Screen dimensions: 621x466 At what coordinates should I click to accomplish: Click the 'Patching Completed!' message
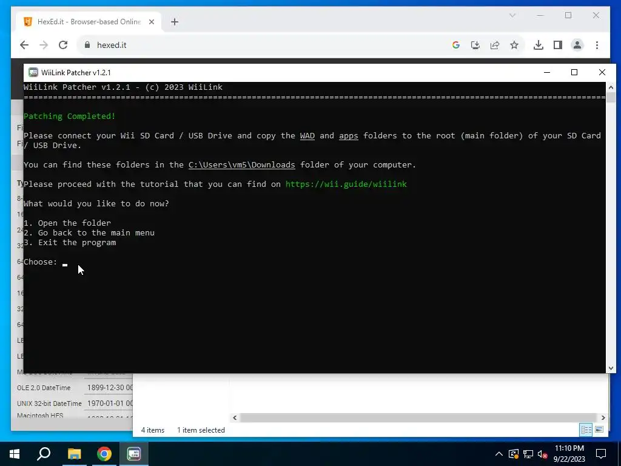(69, 116)
